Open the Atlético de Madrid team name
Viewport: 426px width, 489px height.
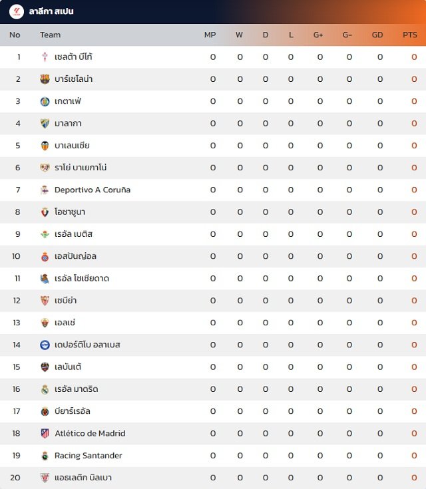pos(90,434)
